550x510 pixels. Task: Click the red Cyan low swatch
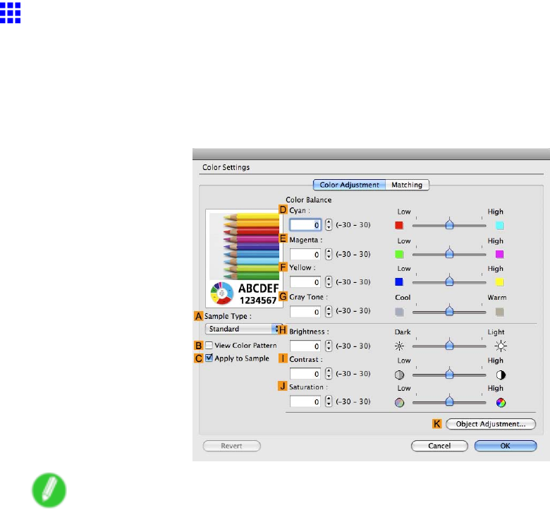click(x=399, y=225)
